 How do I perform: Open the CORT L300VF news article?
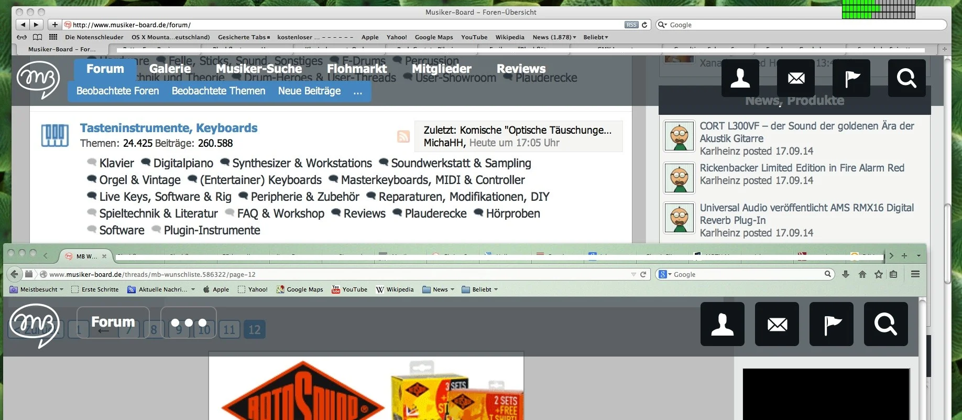point(807,132)
